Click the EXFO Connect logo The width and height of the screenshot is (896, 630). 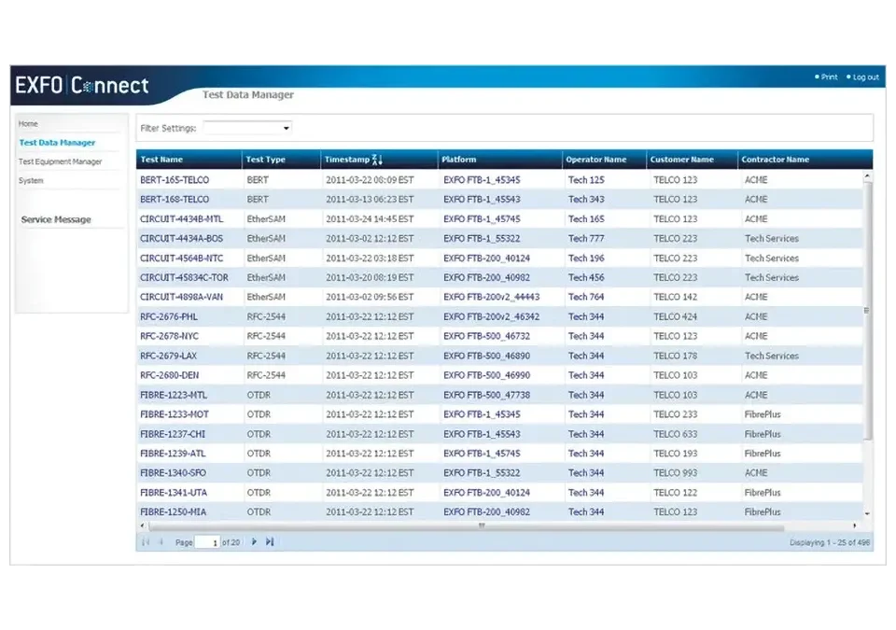click(x=82, y=85)
